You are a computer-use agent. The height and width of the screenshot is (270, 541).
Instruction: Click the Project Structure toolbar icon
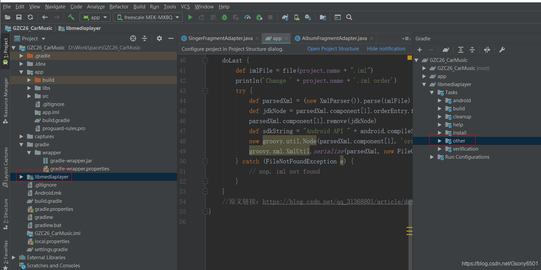point(323,17)
